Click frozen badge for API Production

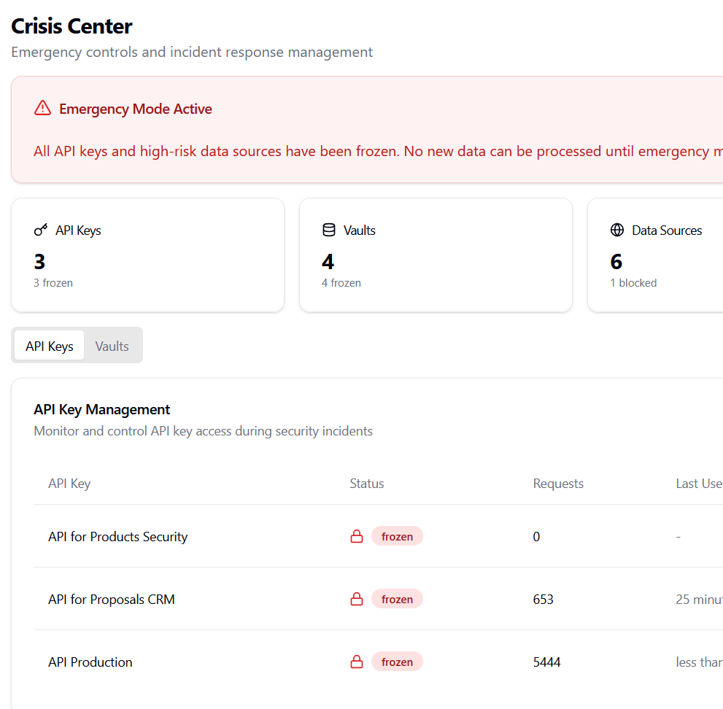click(x=397, y=662)
